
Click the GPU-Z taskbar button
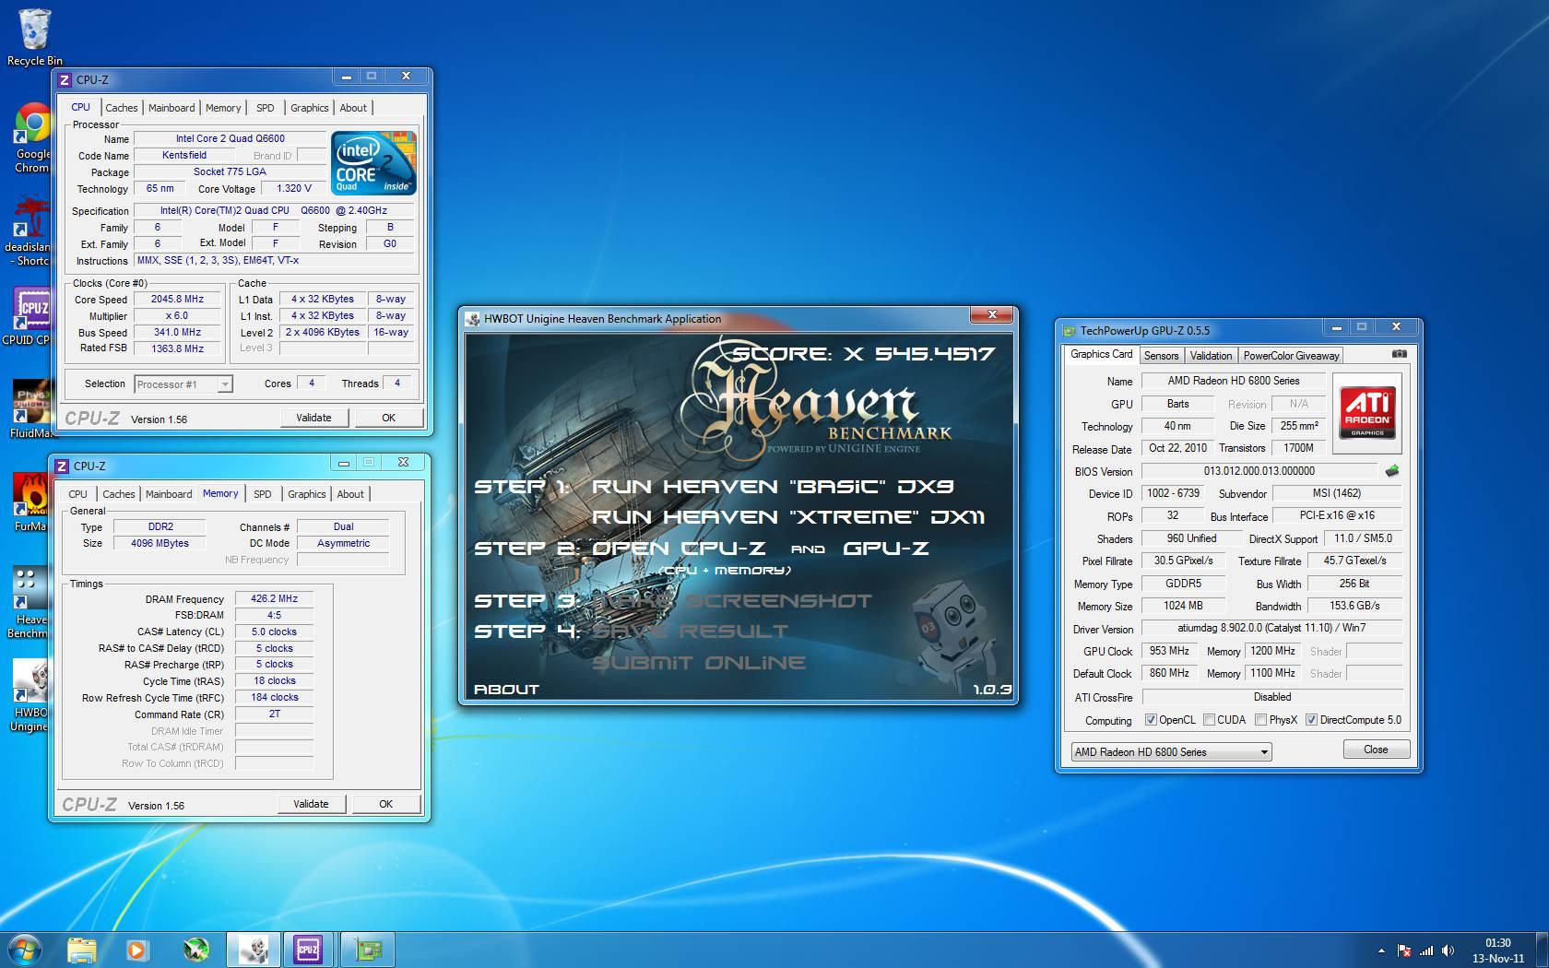tap(367, 950)
